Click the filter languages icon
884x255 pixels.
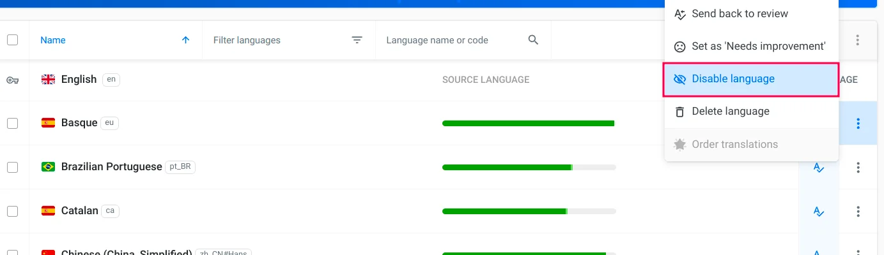(x=357, y=40)
